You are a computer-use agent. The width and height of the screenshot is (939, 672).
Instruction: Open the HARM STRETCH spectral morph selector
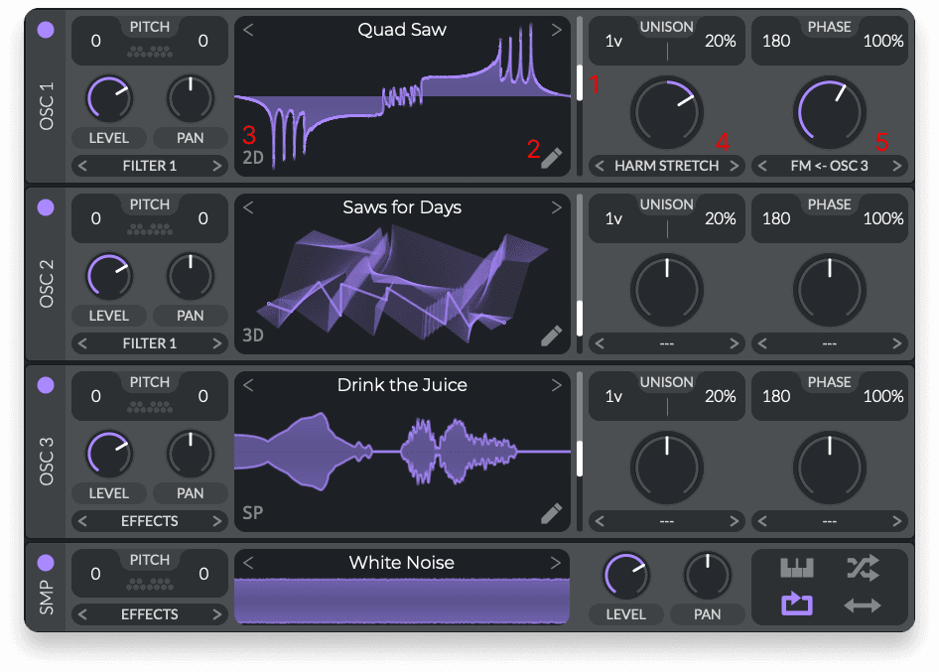666,166
